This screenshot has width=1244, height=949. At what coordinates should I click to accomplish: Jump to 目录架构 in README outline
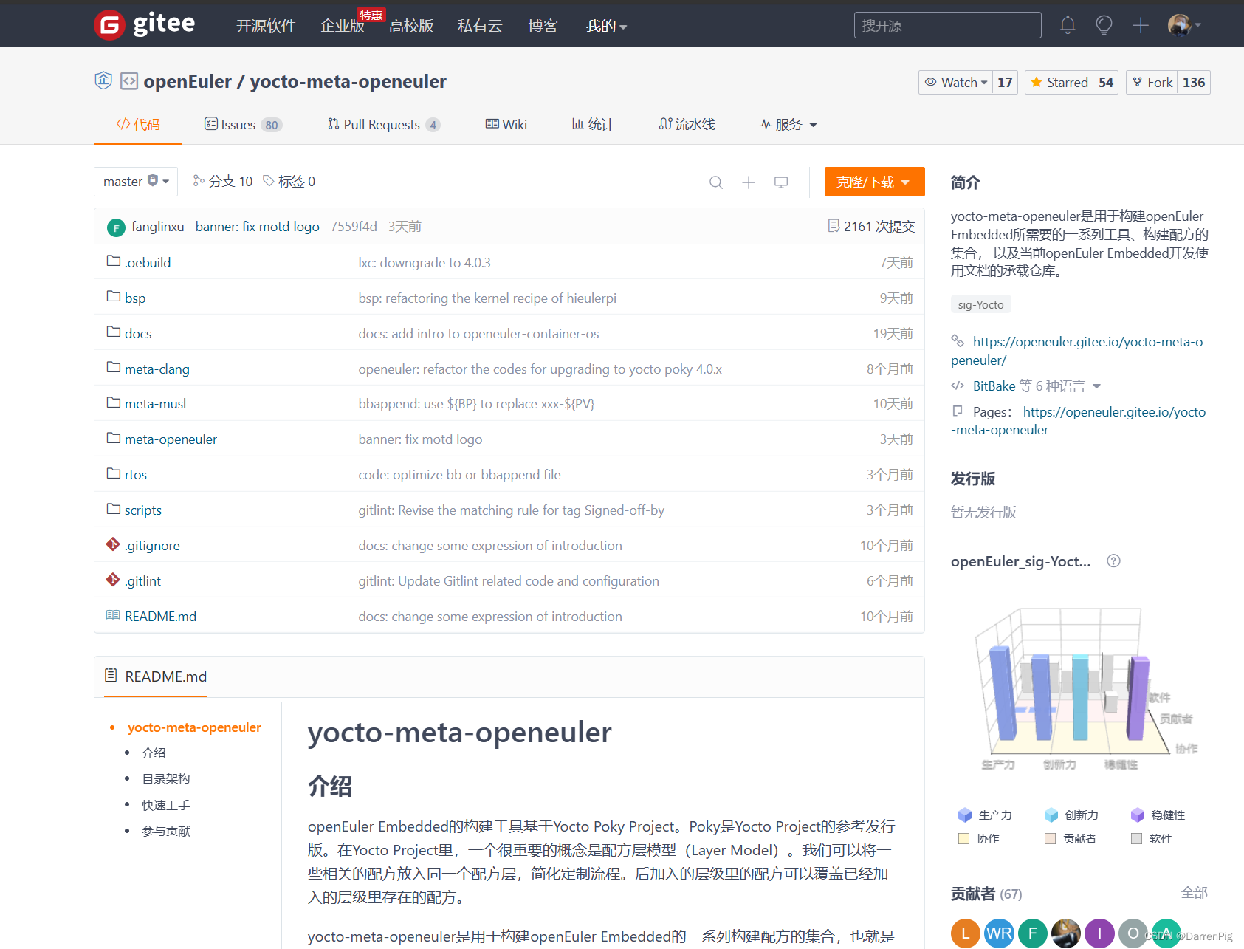[x=166, y=778]
